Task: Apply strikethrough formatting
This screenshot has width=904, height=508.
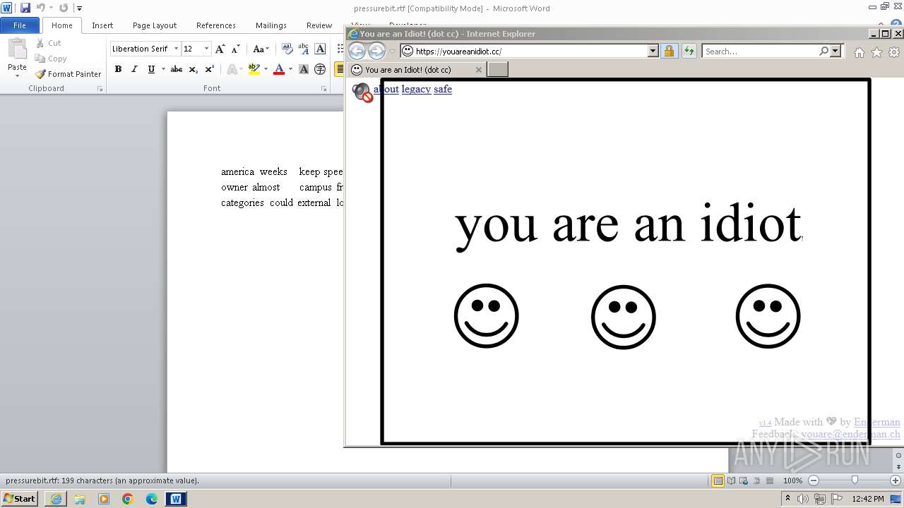Action: (x=177, y=69)
